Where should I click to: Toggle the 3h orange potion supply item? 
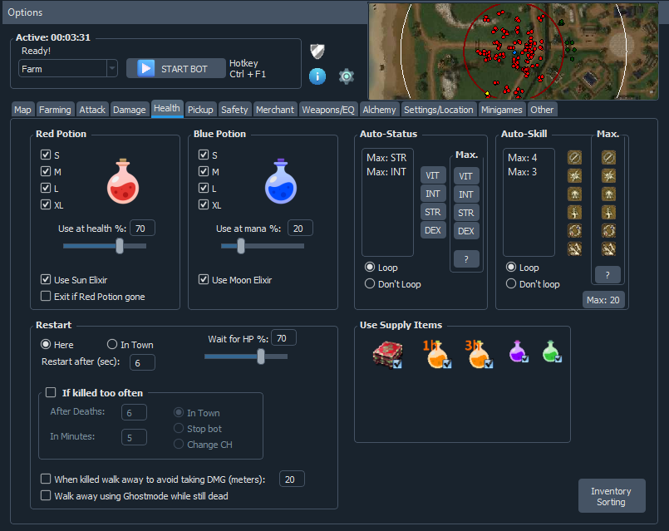tap(480, 354)
